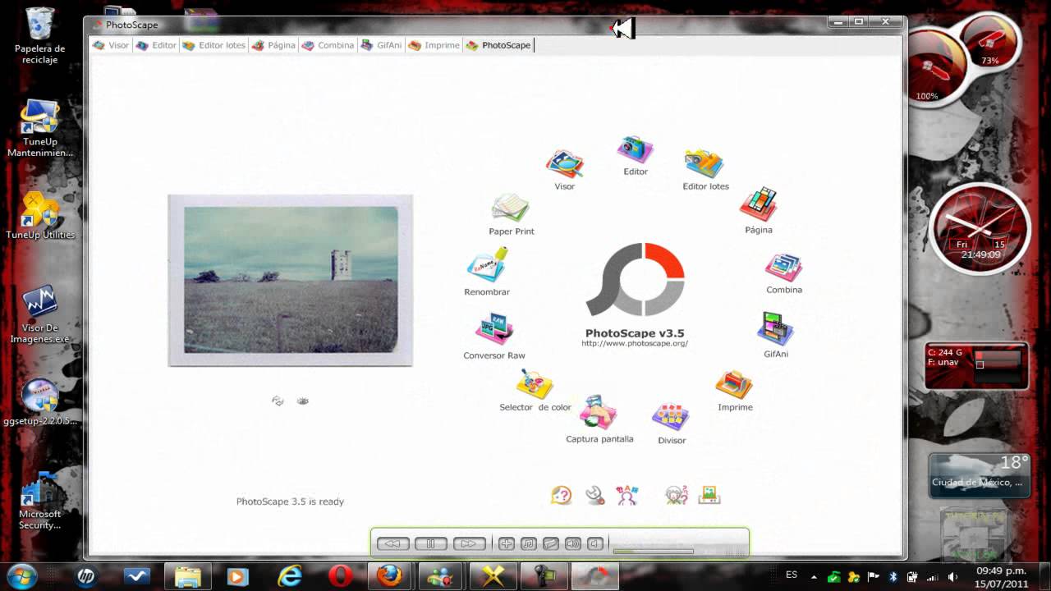Screen dimensions: 1051x591
Task: Open the photoscape.org website link
Action: (x=635, y=344)
